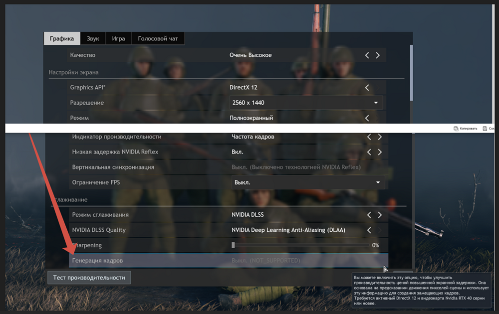Toggle NVIDIA Reflex with the left arrow
This screenshot has width=499, height=314.
click(x=369, y=152)
